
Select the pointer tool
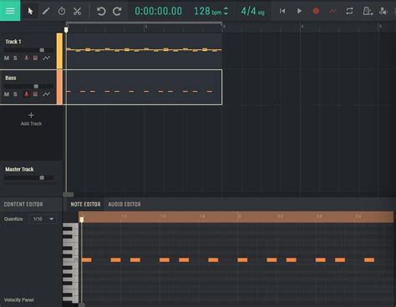pyautogui.click(x=30, y=11)
